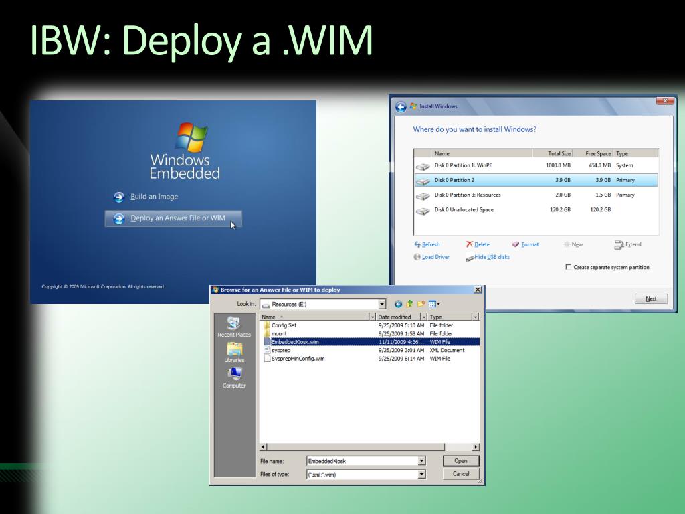Close the Browse for Answer File dialog

478,290
